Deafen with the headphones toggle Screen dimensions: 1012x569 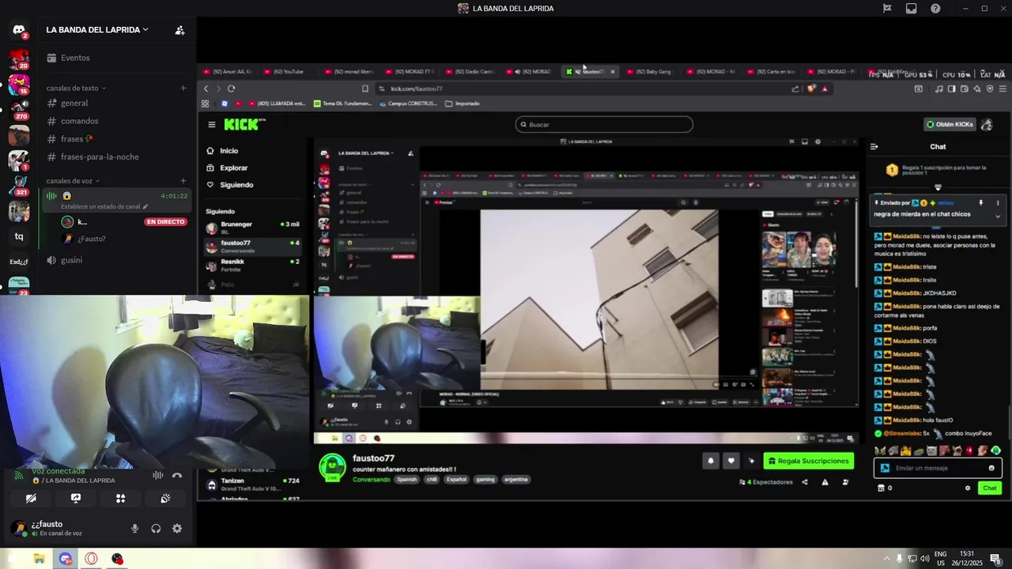tap(157, 529)
